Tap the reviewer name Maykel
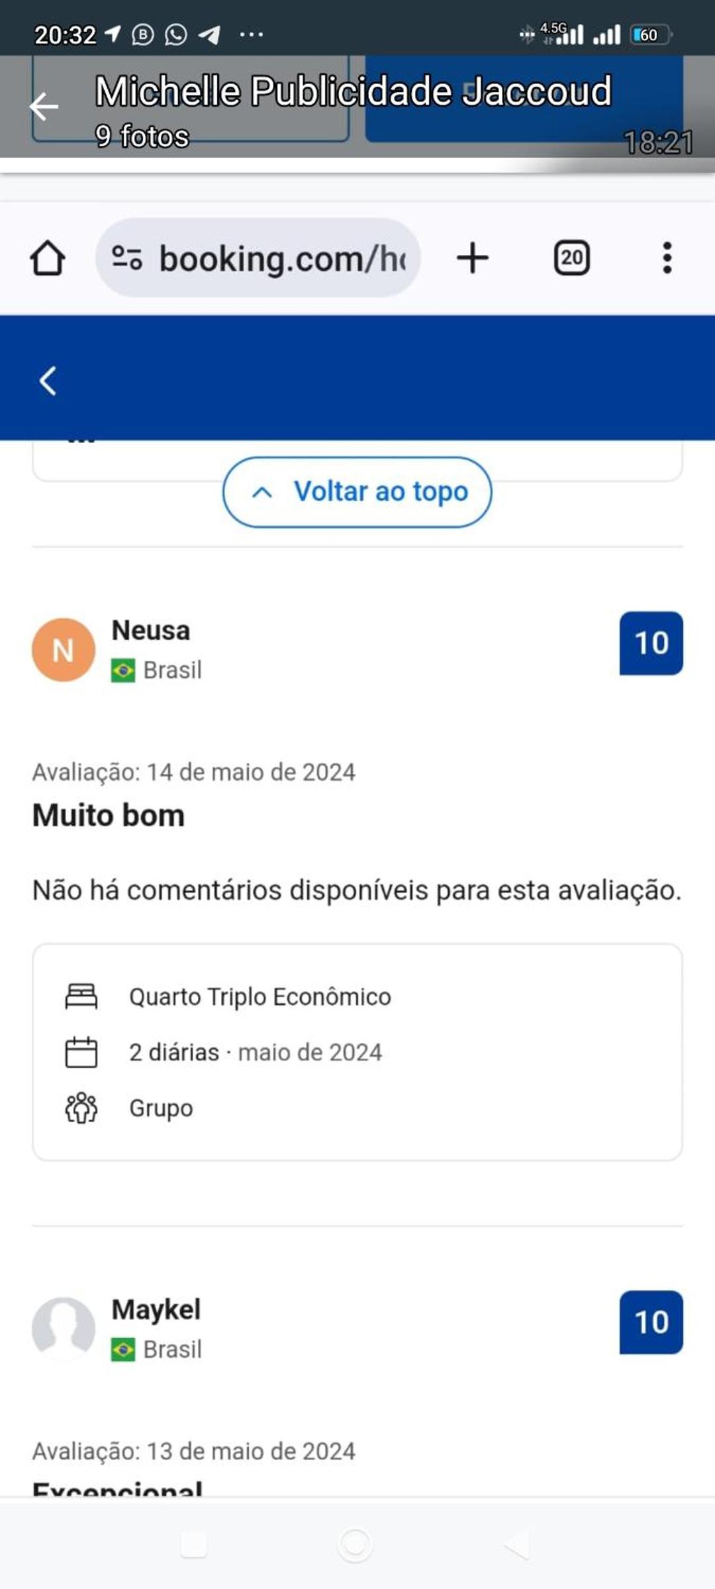This screenshot has width=715, height=1589. (x=156, y=1310)
